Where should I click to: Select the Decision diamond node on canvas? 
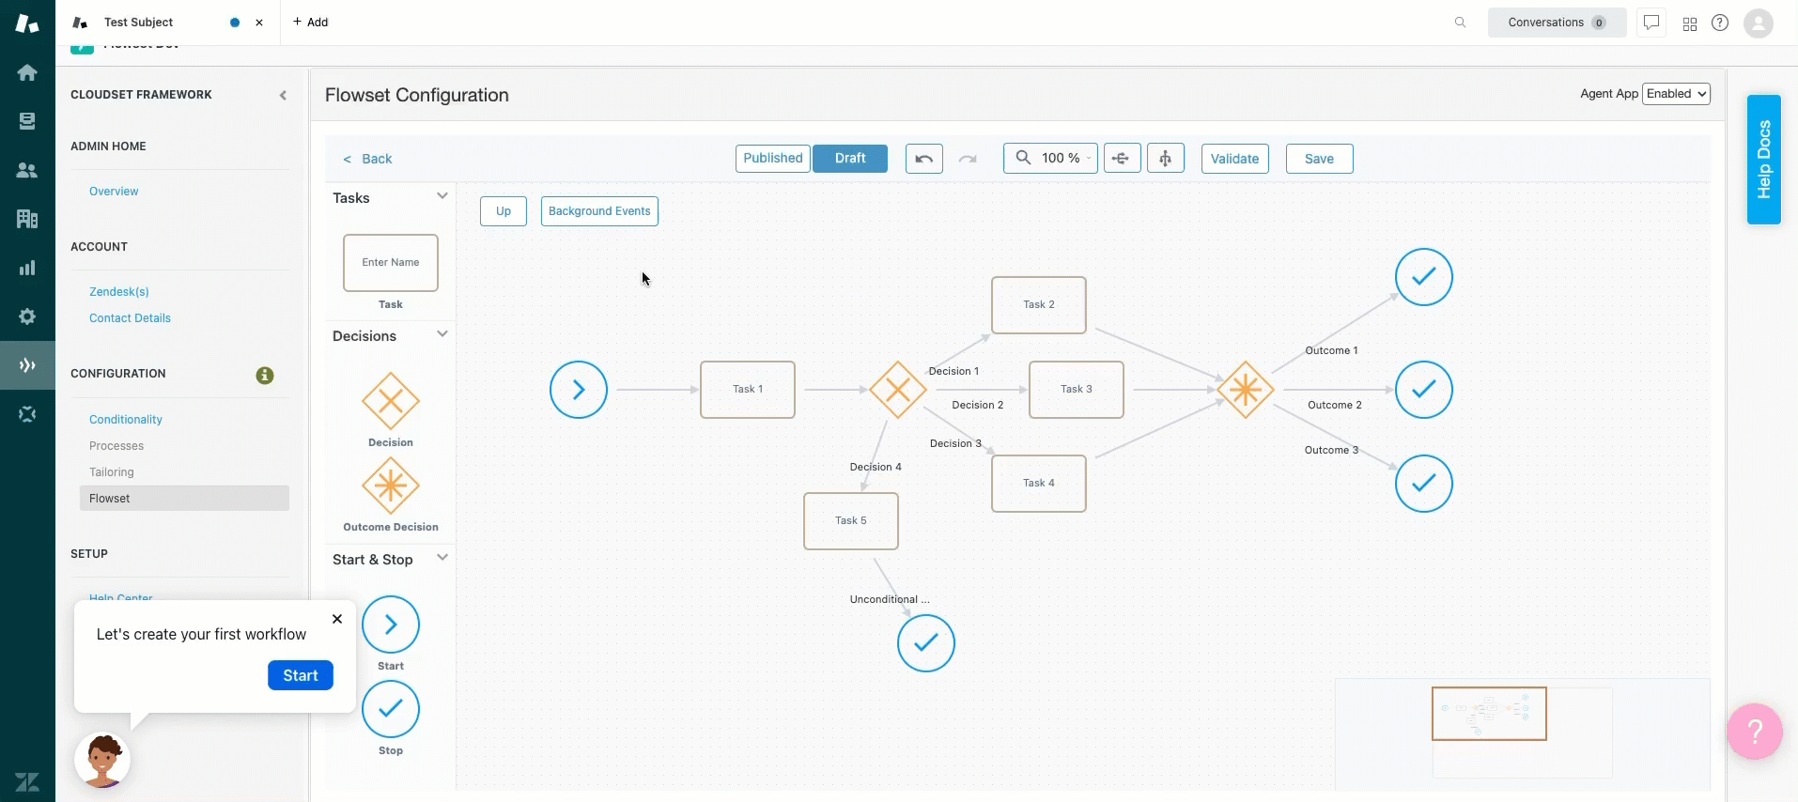click(x=898, y=390)
